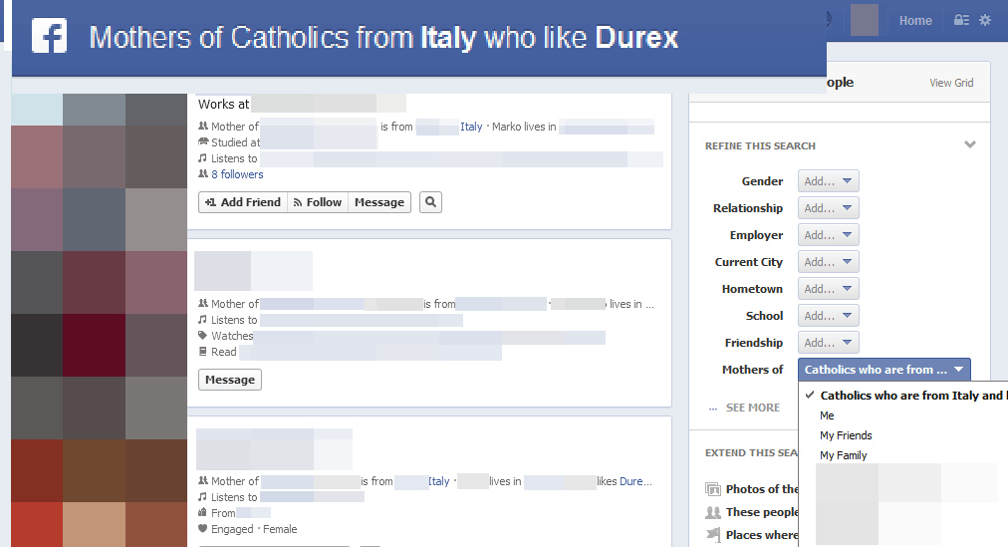Open the 8 followers link
Image resolution: width=1008 pixels, height=547 pixels.
(237, 174)
